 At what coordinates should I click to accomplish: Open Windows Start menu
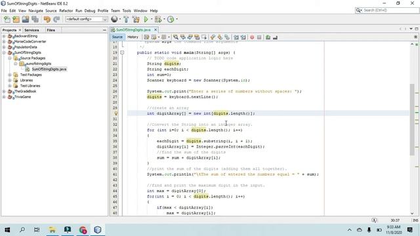(x=7, y=229)
